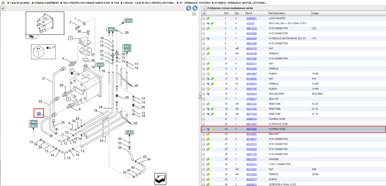The image size is (386, 186).
Task: Open 'FORAGE EQUIPMENT' breadcrumb
Action: tap(47, 3)
